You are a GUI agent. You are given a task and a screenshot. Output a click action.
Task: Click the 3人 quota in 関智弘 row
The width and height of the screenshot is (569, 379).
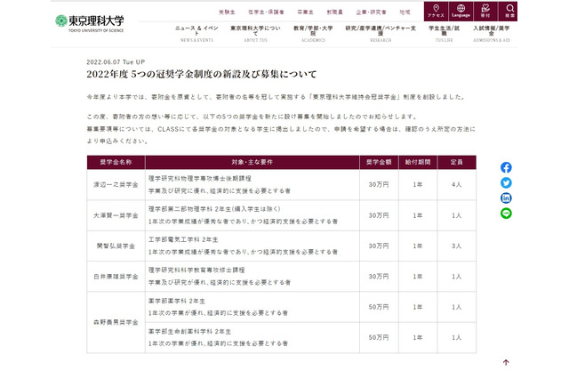coord(456,246)
